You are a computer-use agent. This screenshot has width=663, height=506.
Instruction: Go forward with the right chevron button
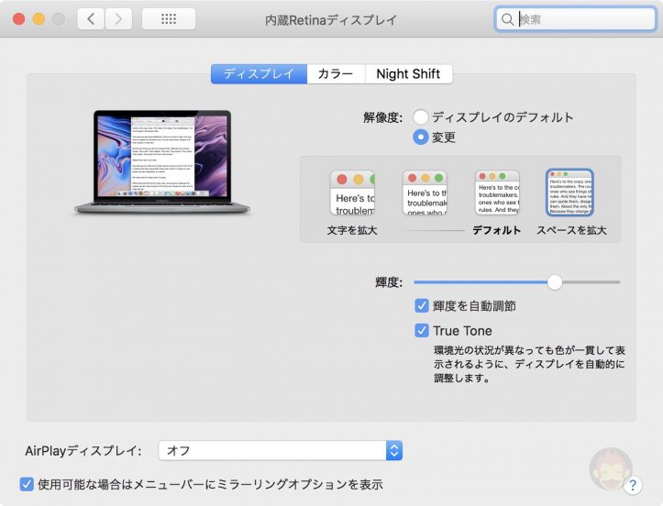pyautogui.click(x=119, y=19)
